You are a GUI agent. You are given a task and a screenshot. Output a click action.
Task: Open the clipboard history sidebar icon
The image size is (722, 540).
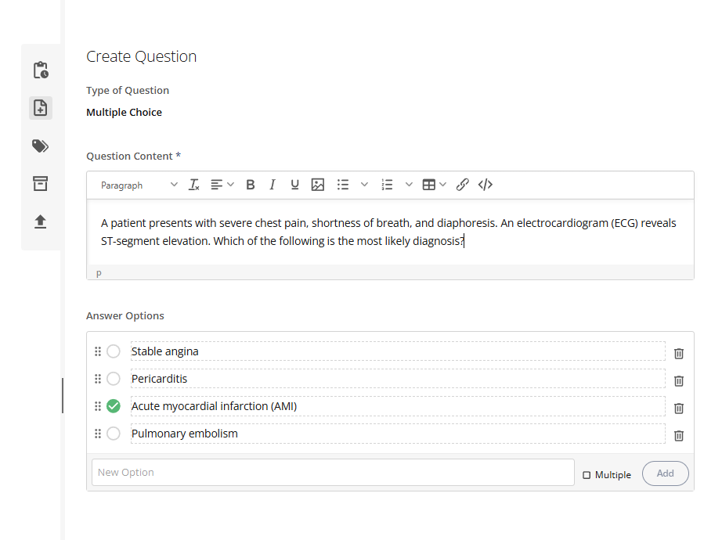coord(40,69)
